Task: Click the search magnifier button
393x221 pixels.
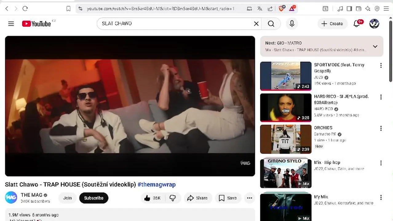Action: click(271, 24)
